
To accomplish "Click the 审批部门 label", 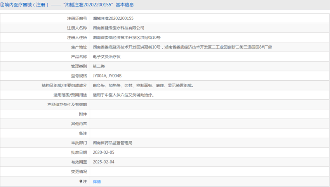I will click(79, 143).
